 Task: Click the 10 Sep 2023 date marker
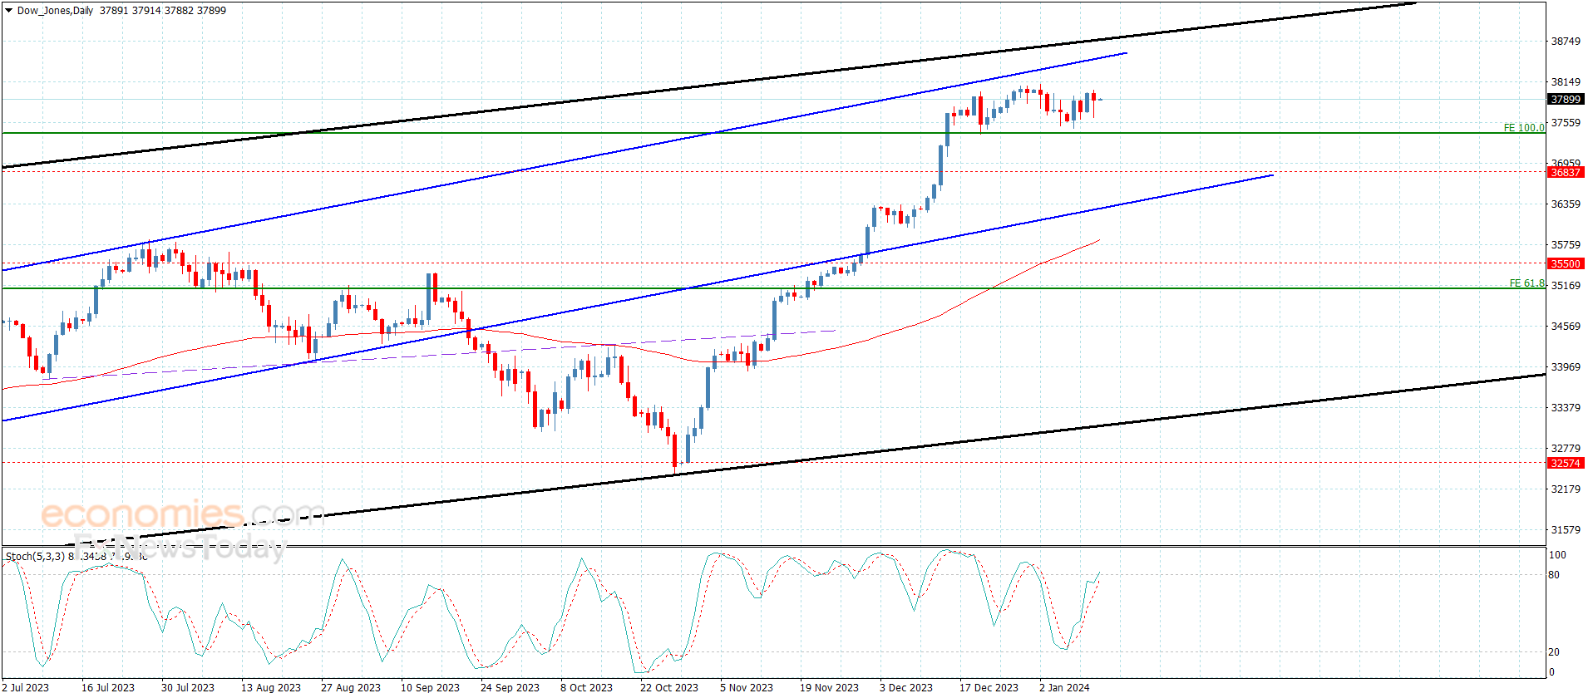(430, 687)
